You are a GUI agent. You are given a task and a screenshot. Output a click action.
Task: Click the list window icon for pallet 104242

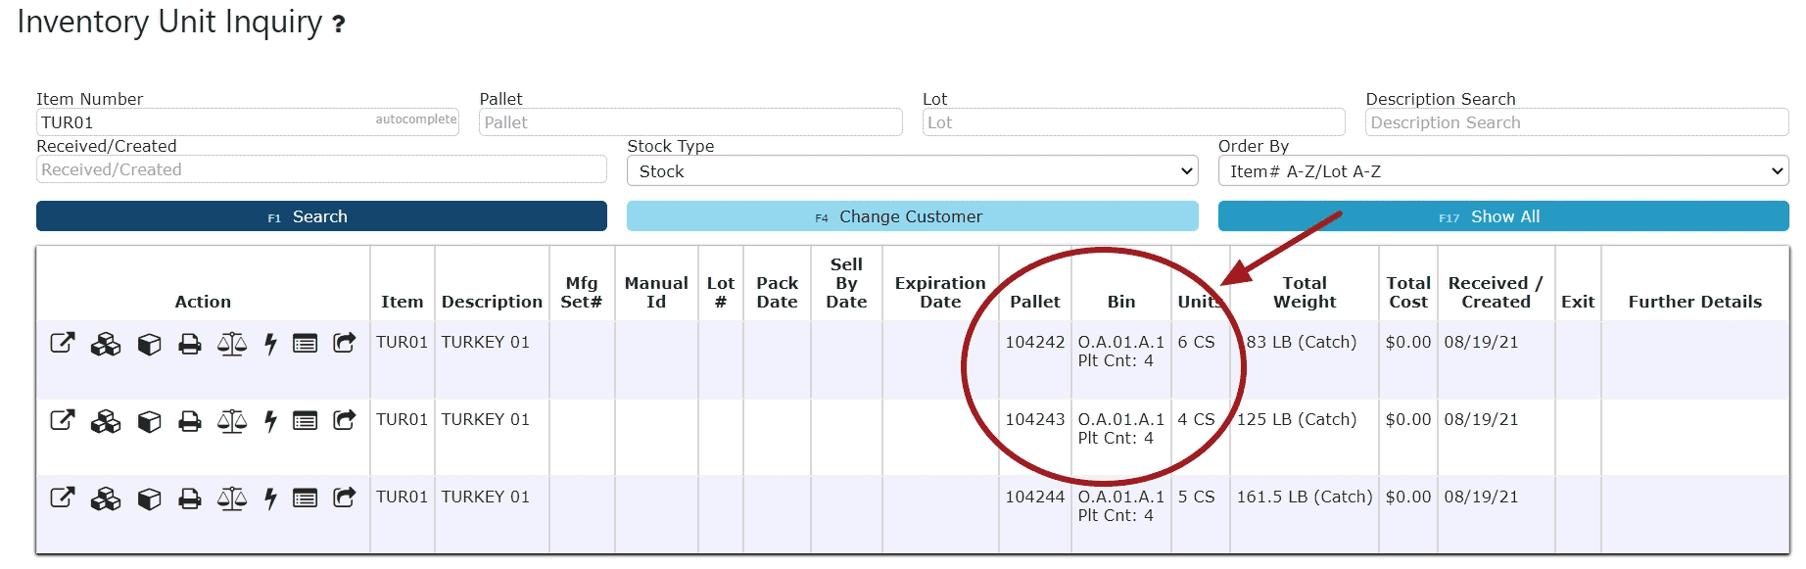tap(306, 344)
